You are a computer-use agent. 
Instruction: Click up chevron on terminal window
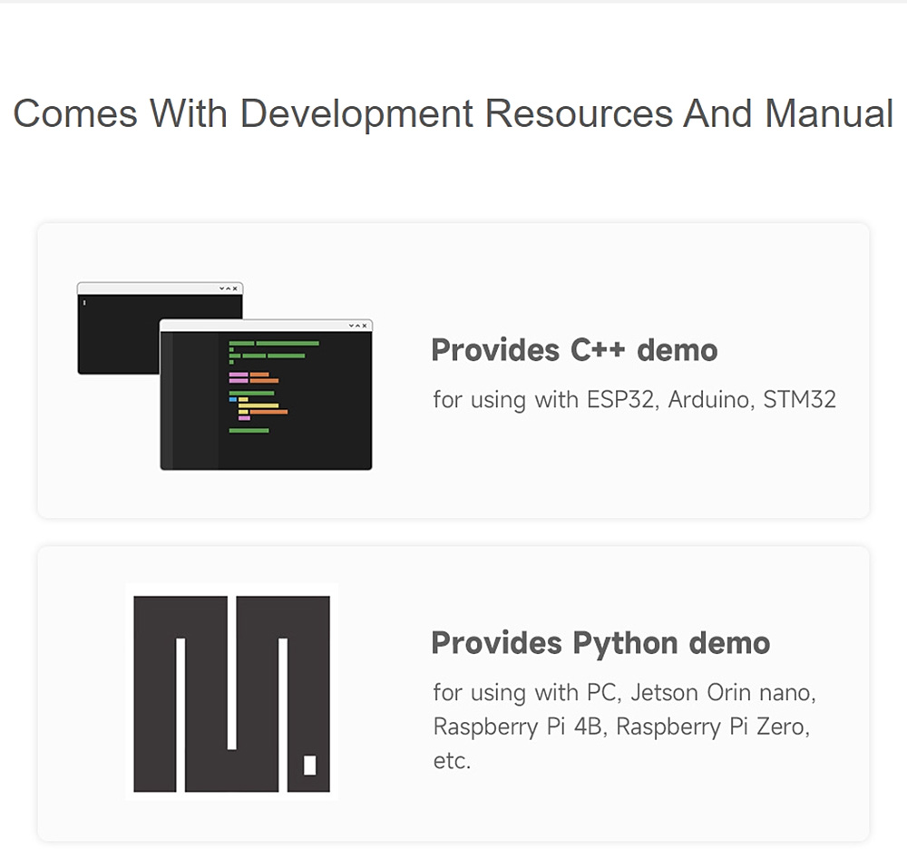[229, 288]
